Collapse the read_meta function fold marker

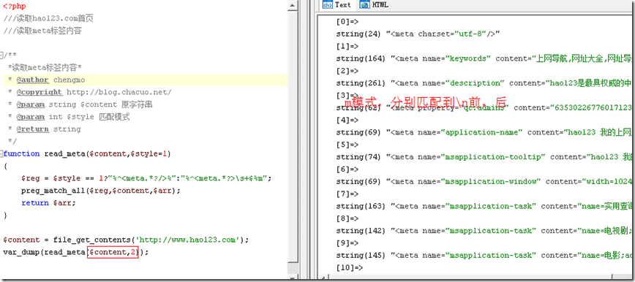(1, 153)
